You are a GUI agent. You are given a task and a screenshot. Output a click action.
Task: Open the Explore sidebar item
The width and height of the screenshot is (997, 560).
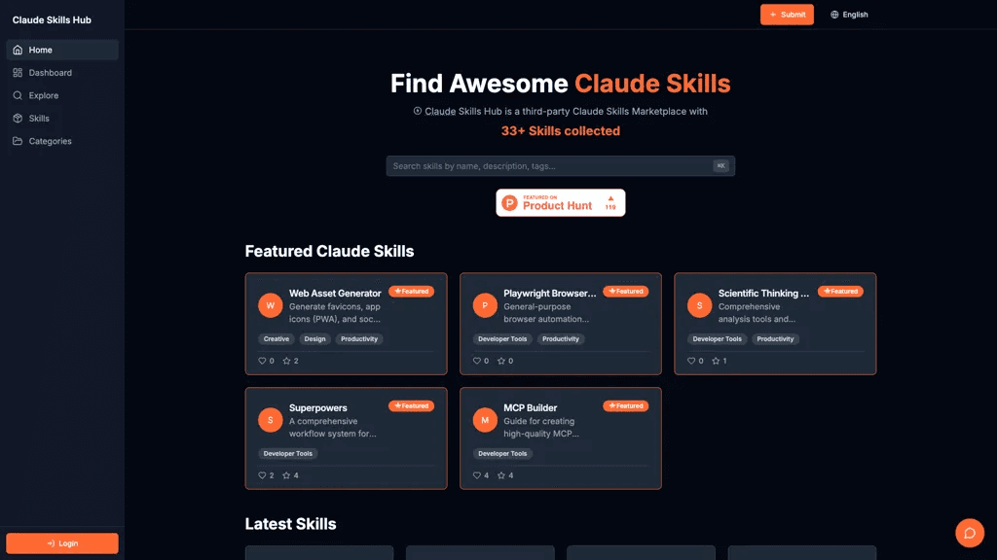pyautogui.click(x=62, y=95)
